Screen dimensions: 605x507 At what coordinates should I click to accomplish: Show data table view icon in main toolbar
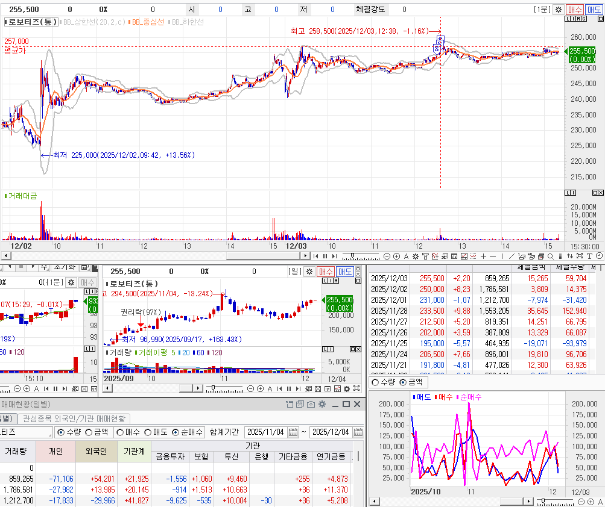[x=454, y=256]
